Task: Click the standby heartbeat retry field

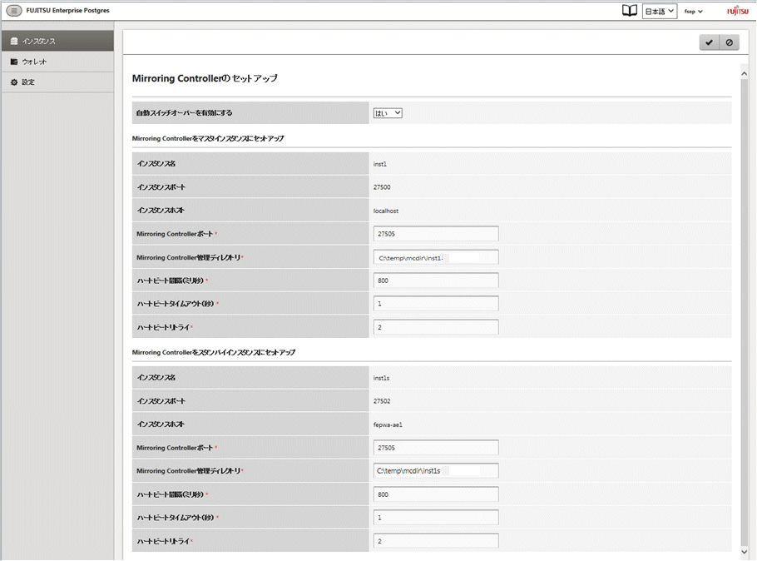Action: click(436, 541)
